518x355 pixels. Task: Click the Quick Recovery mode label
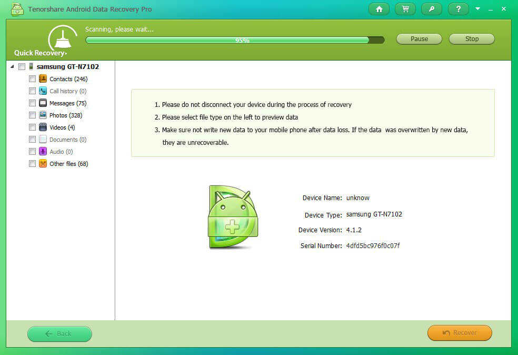[x=40, y=53]
